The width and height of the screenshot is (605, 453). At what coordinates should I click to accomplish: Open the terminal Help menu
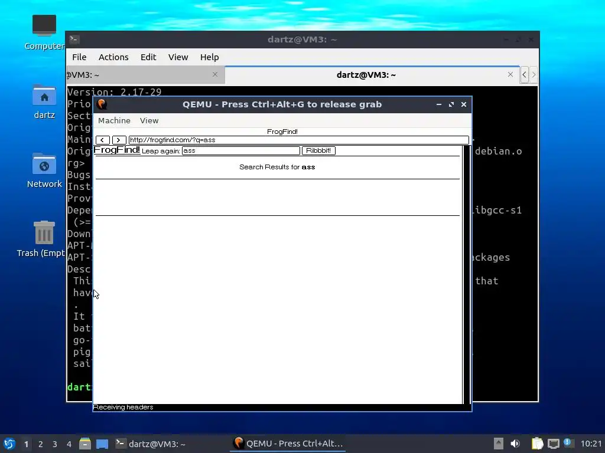coord(210,57)
